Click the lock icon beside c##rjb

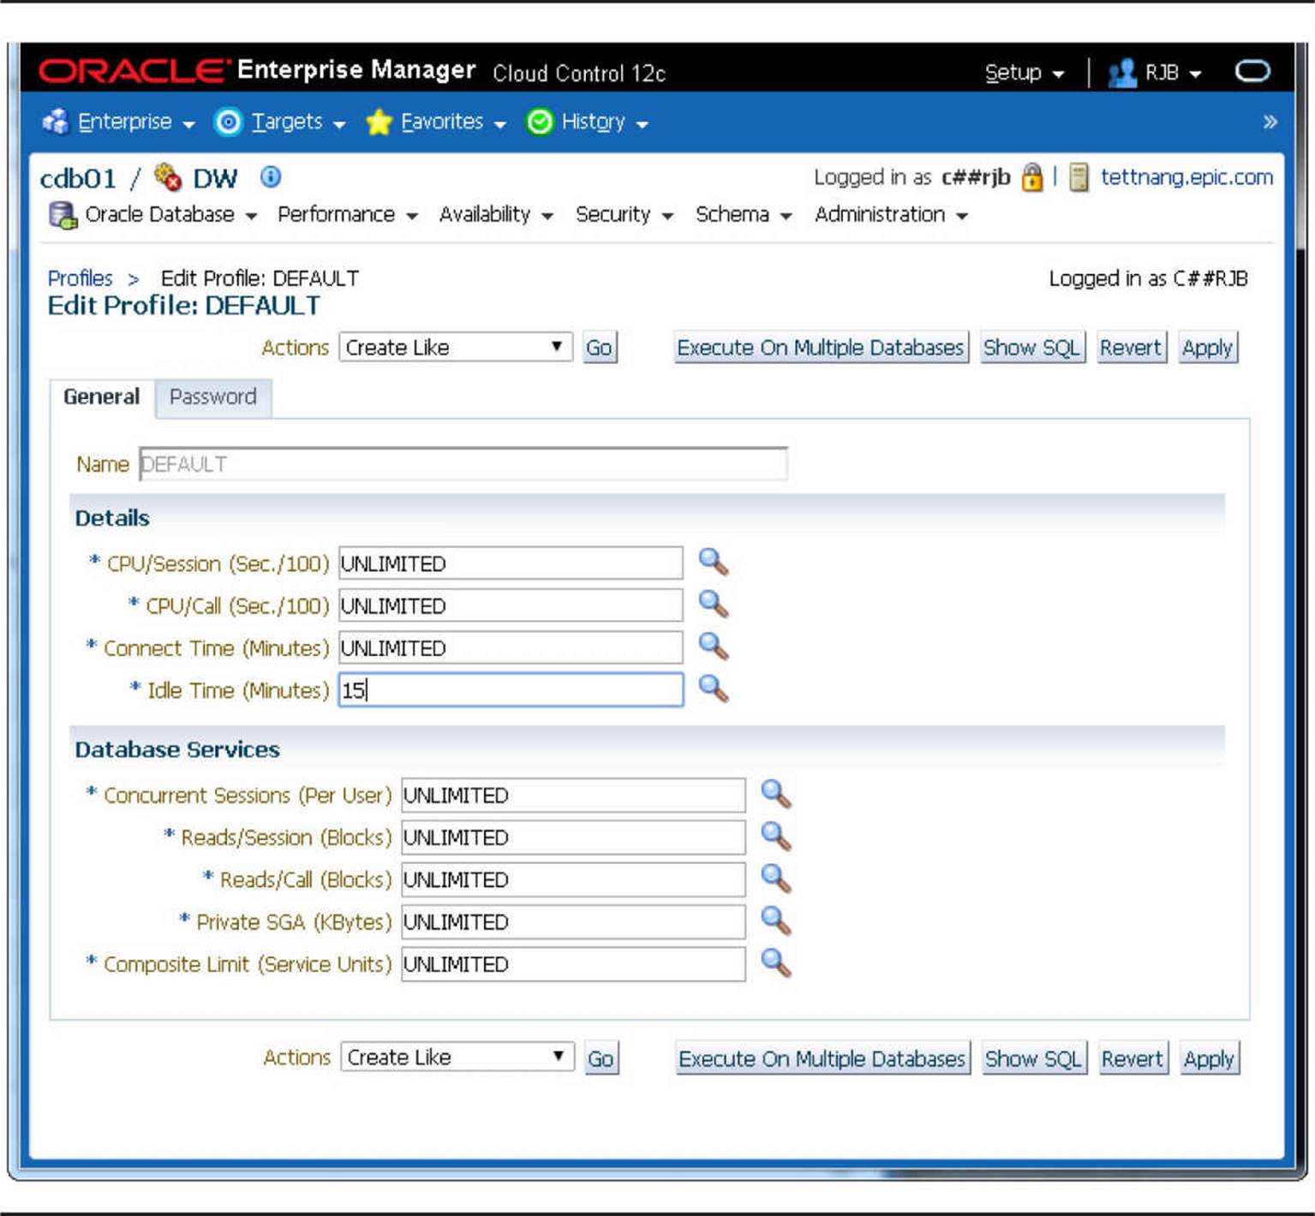coord(1032,177)
